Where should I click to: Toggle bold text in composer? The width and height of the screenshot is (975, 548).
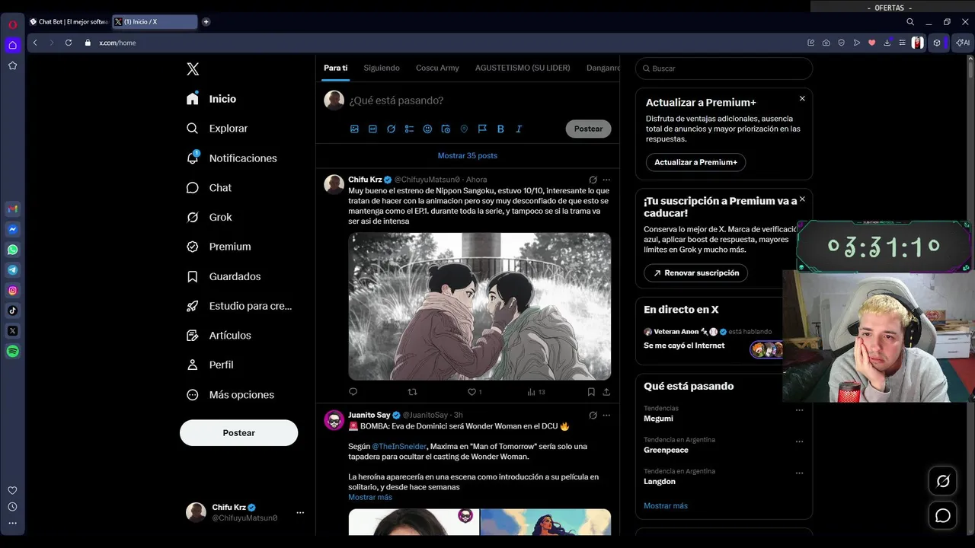pyautogui.click(x=500, y=129)
